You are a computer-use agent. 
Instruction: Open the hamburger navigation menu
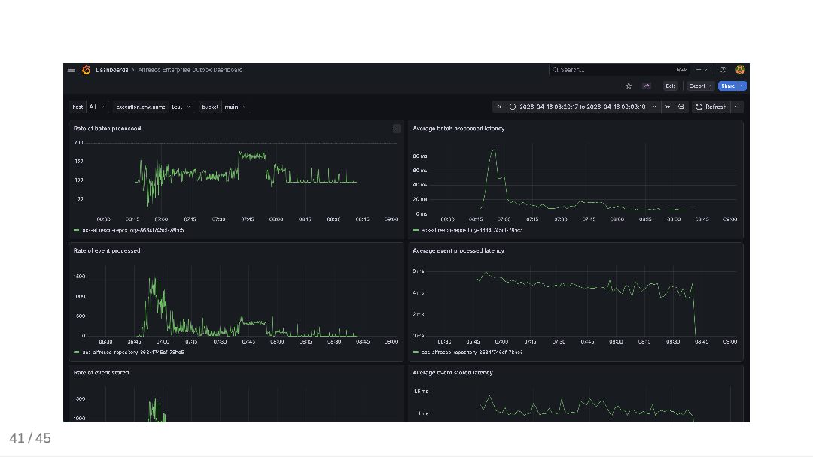[x=72, y=70]
